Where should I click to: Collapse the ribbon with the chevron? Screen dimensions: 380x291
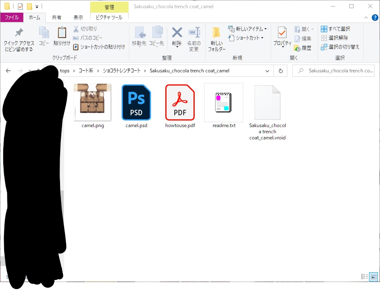point(366,18)
